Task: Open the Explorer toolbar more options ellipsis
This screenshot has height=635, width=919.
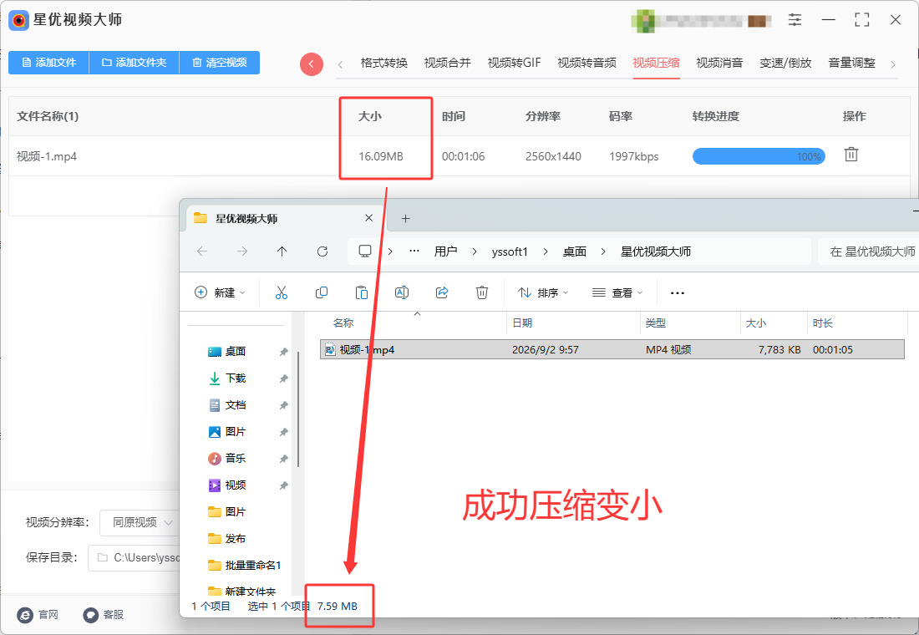Action: click(x=678, y=292)
